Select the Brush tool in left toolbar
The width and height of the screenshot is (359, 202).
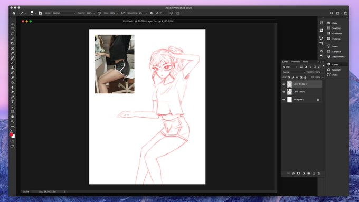click(12, 63)
